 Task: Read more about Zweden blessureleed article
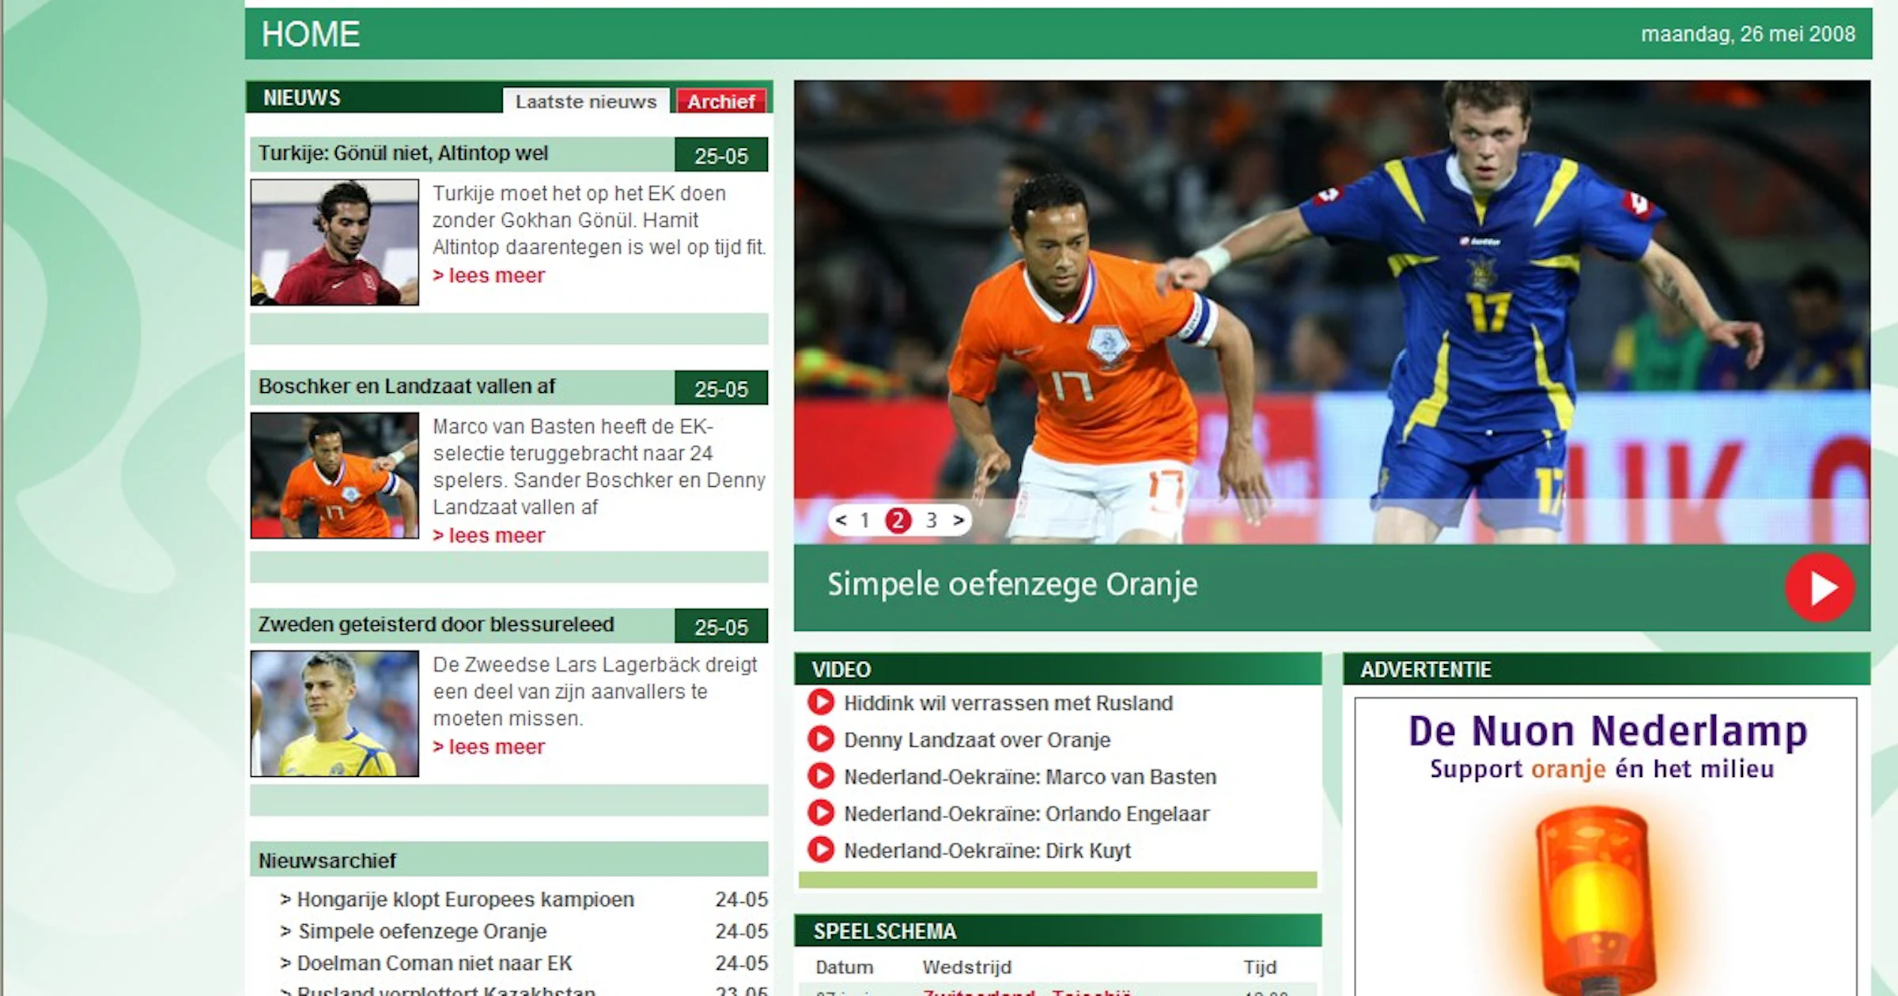pos(489,747)
